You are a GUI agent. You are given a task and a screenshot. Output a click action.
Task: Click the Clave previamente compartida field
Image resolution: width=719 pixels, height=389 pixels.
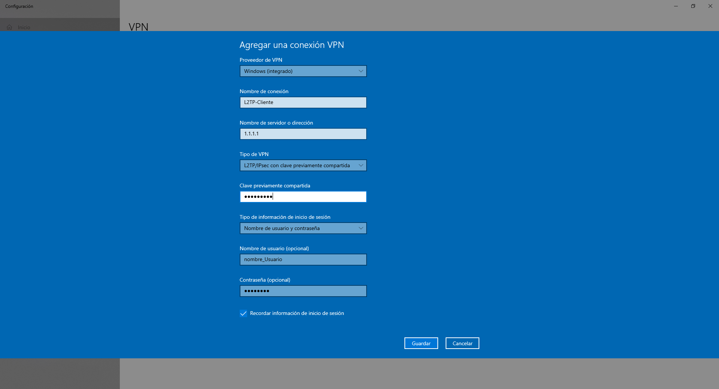point(303,197)
